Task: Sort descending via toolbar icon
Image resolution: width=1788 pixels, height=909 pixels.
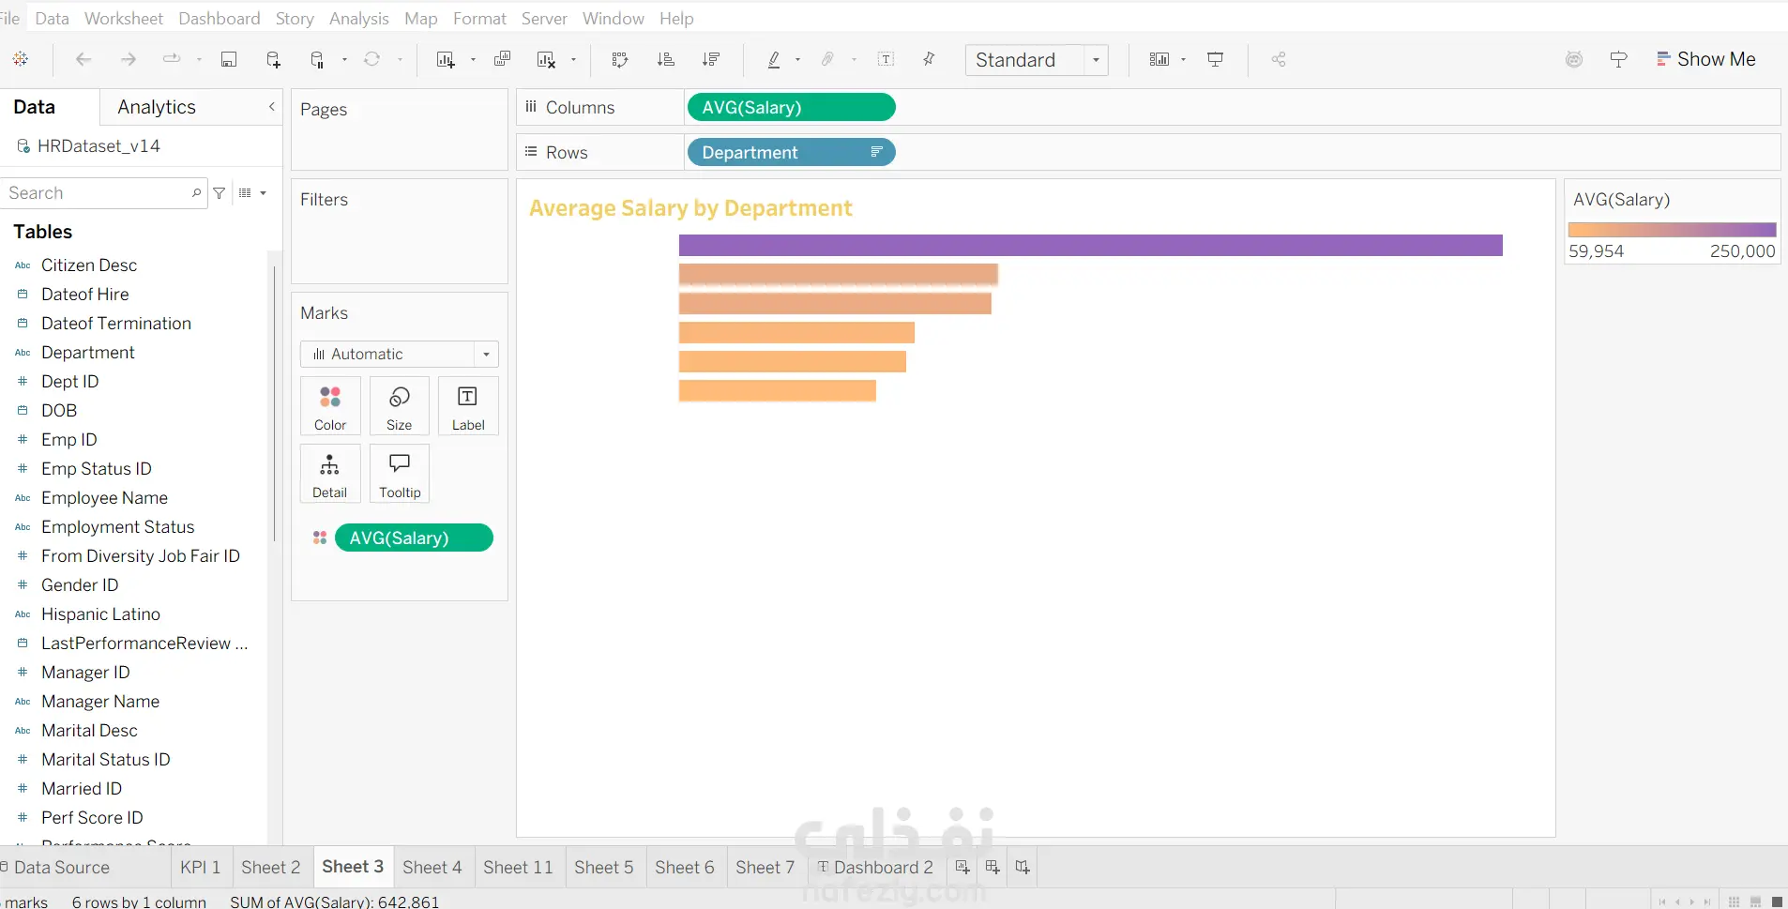Action: [x=711, y=59]
